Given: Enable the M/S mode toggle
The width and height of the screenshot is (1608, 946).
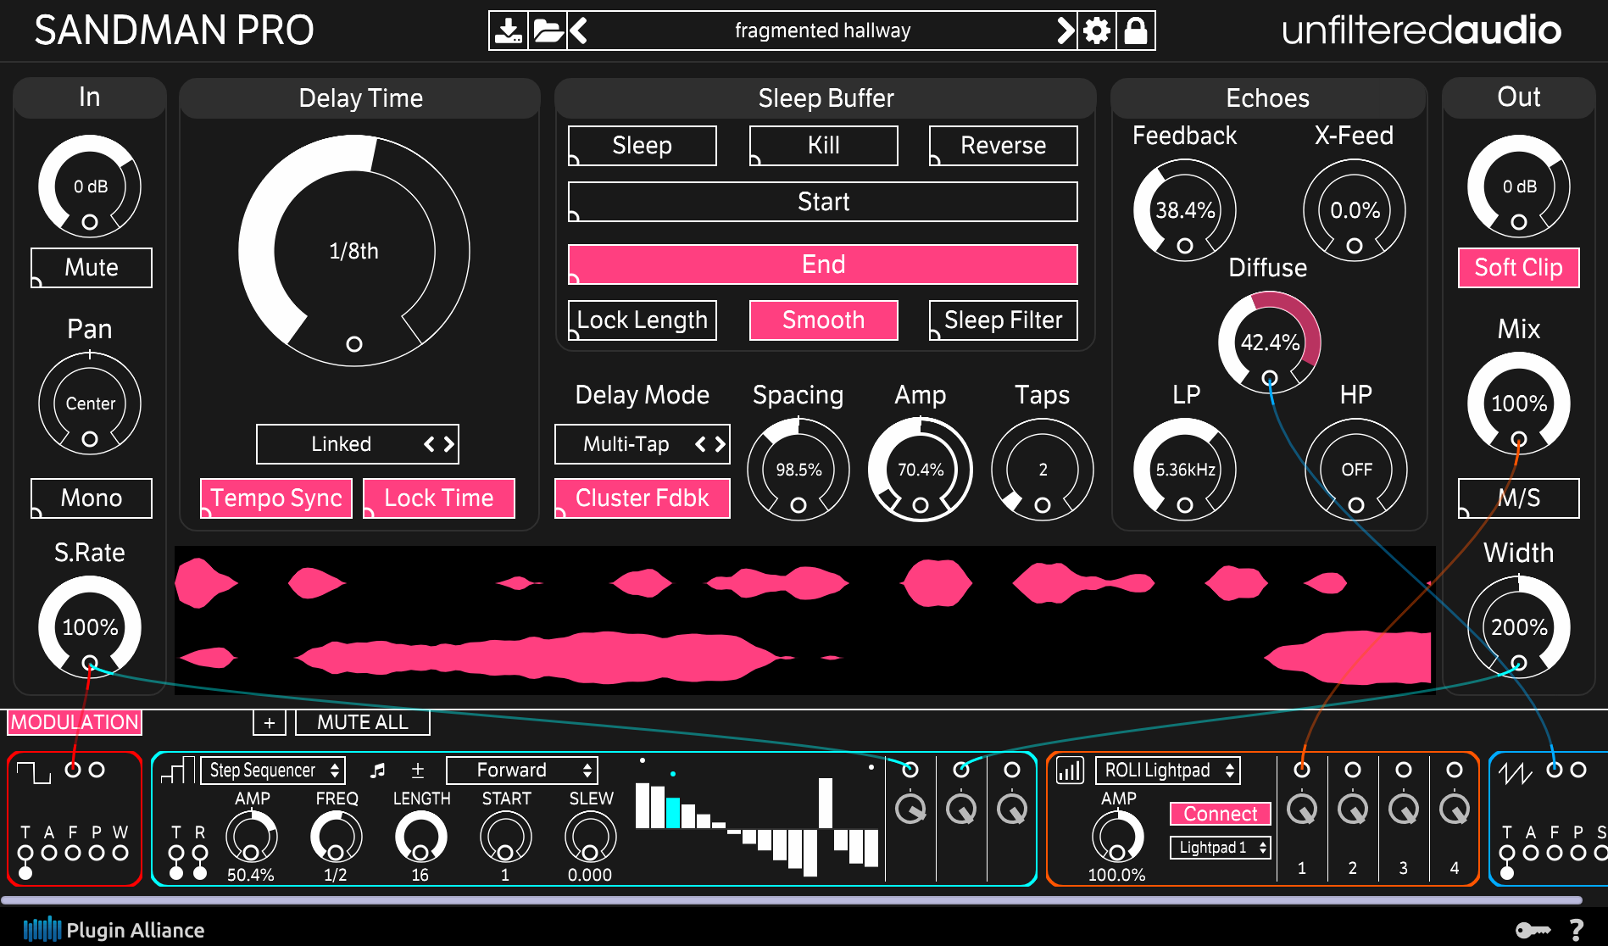Looking at the screenshot, I should click(1519, 498).
